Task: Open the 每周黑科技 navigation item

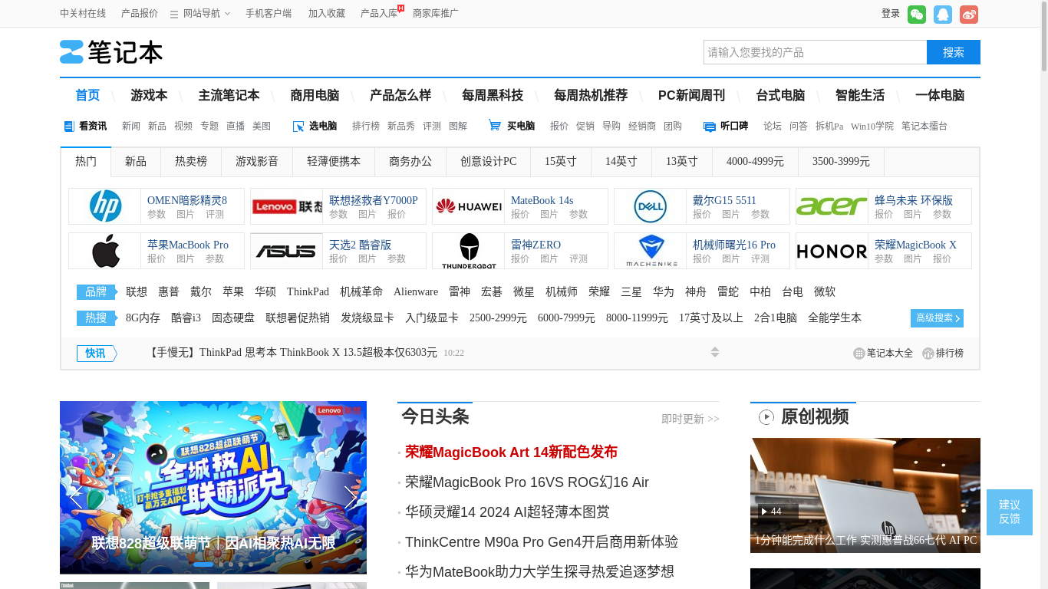Action: [493, 96]
